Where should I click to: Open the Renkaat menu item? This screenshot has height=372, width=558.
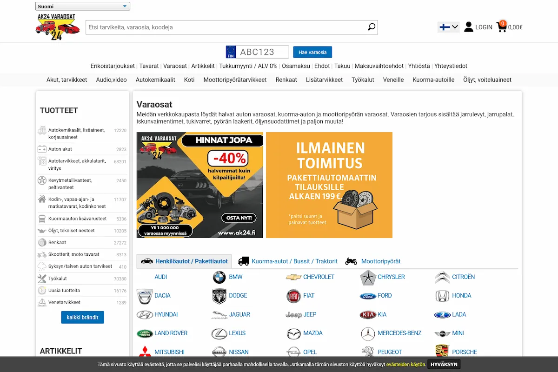tap(286, 80)
